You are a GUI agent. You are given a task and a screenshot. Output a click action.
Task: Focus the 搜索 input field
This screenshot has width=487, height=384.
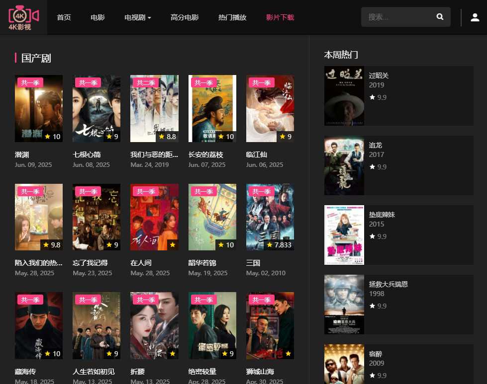tap(398, 17)
